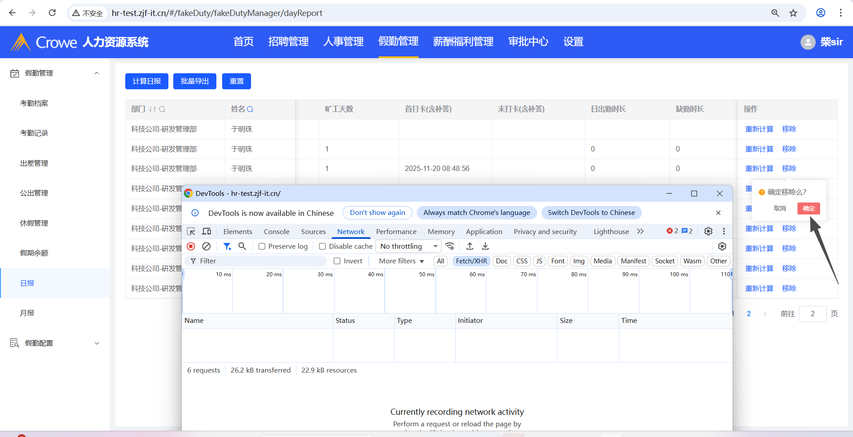Click the 计算日报 button
The width and height of the screenshot is (853, 437).
click(x=147, y=81)
